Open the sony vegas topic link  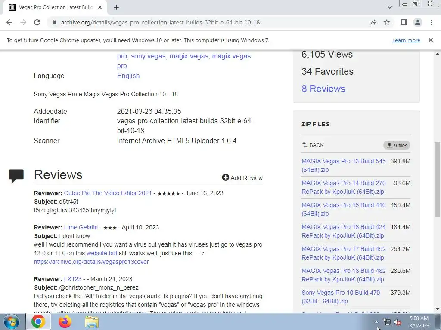click(x=148, y=56)
